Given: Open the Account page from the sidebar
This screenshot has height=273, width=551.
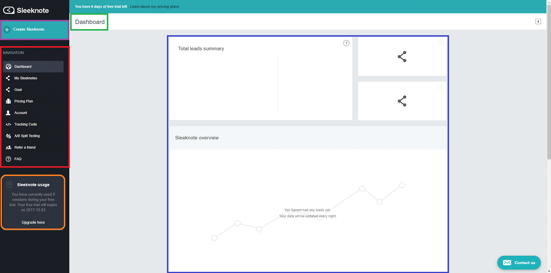Looking at the screenshot, I should coord(33,113).
